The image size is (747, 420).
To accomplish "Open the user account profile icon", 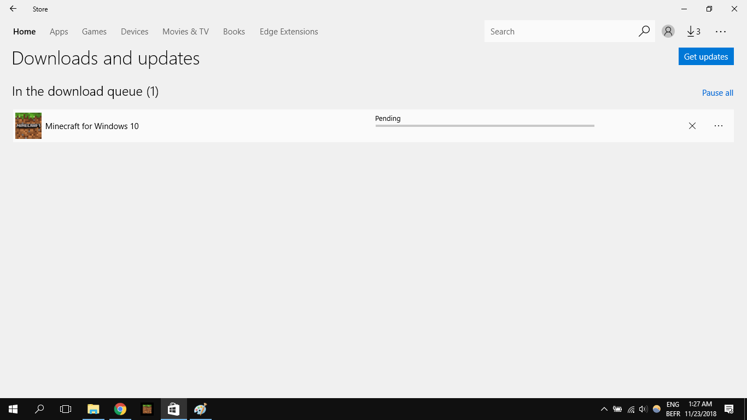I will coord(668,32).
